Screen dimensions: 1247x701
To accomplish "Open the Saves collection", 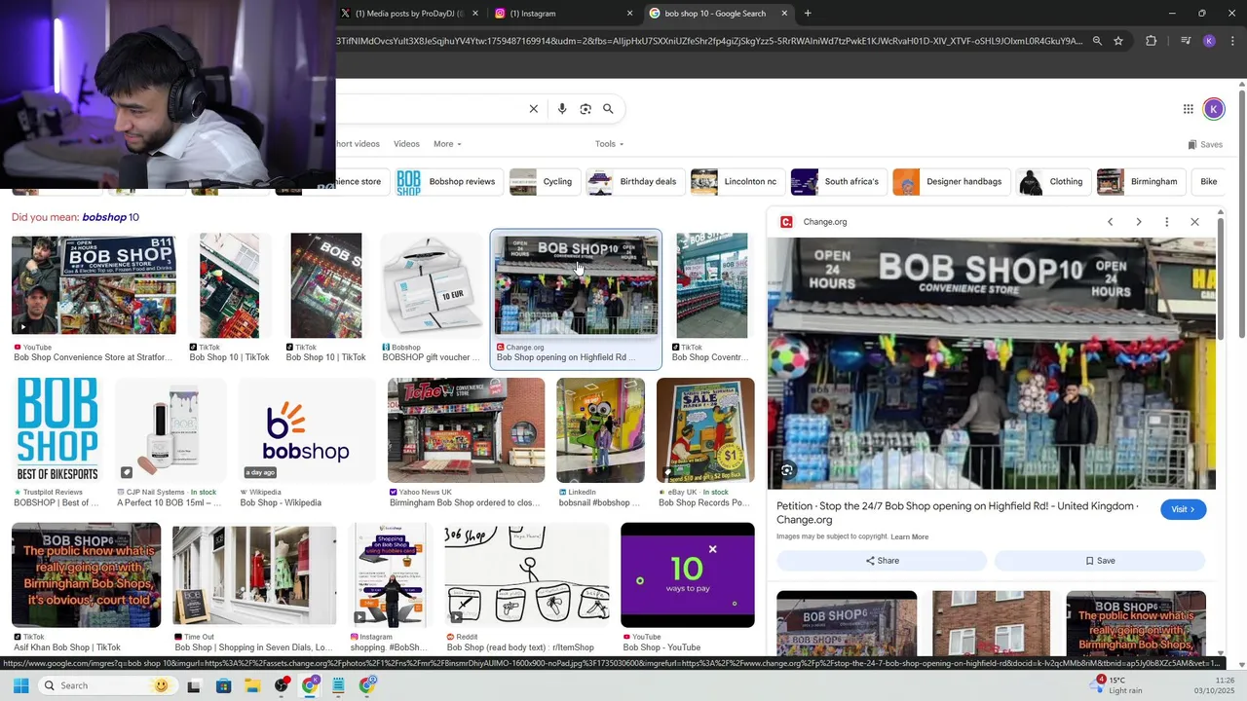I will [1205, 144].
